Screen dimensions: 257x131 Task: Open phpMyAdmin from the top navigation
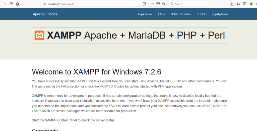[220, 14]
